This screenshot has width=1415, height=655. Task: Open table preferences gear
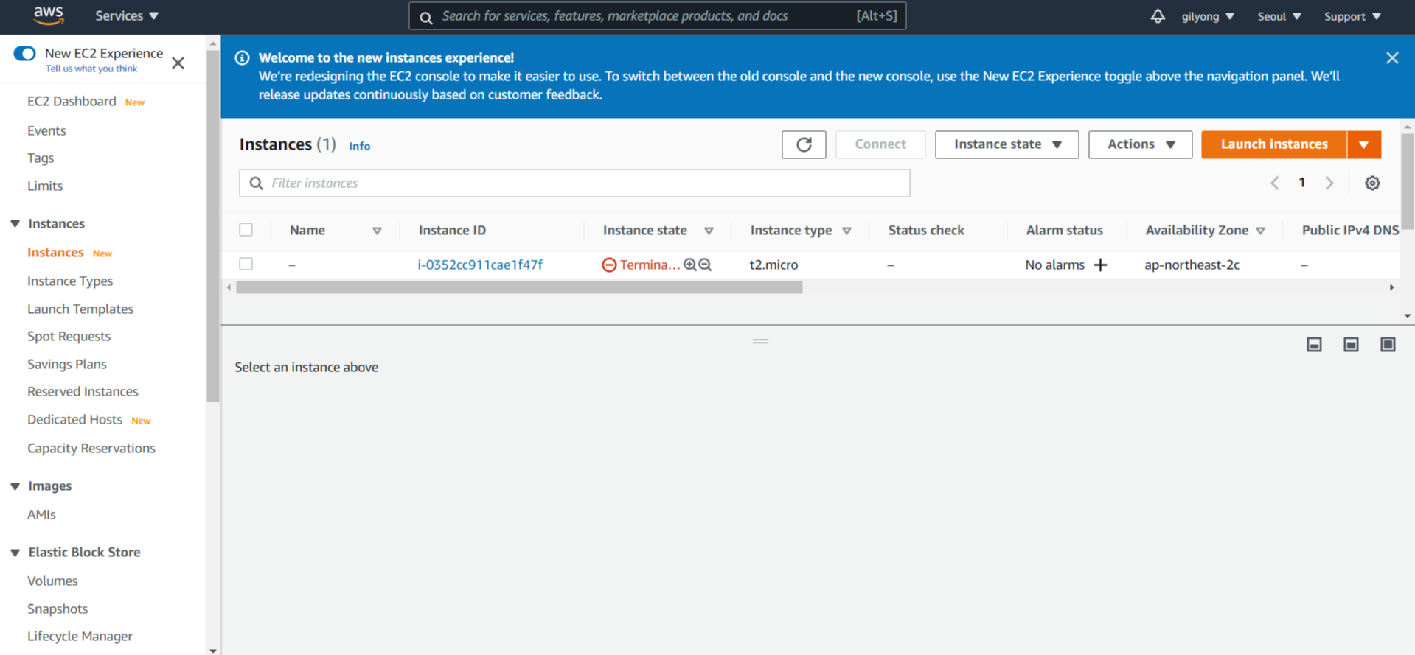(1372, 183)
